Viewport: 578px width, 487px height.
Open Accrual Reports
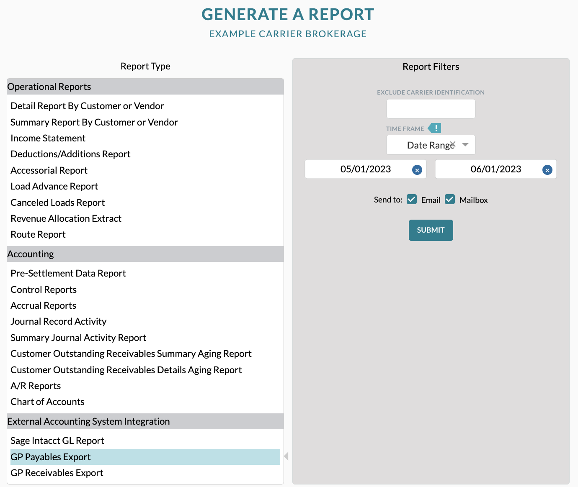(x=145, y=305)
